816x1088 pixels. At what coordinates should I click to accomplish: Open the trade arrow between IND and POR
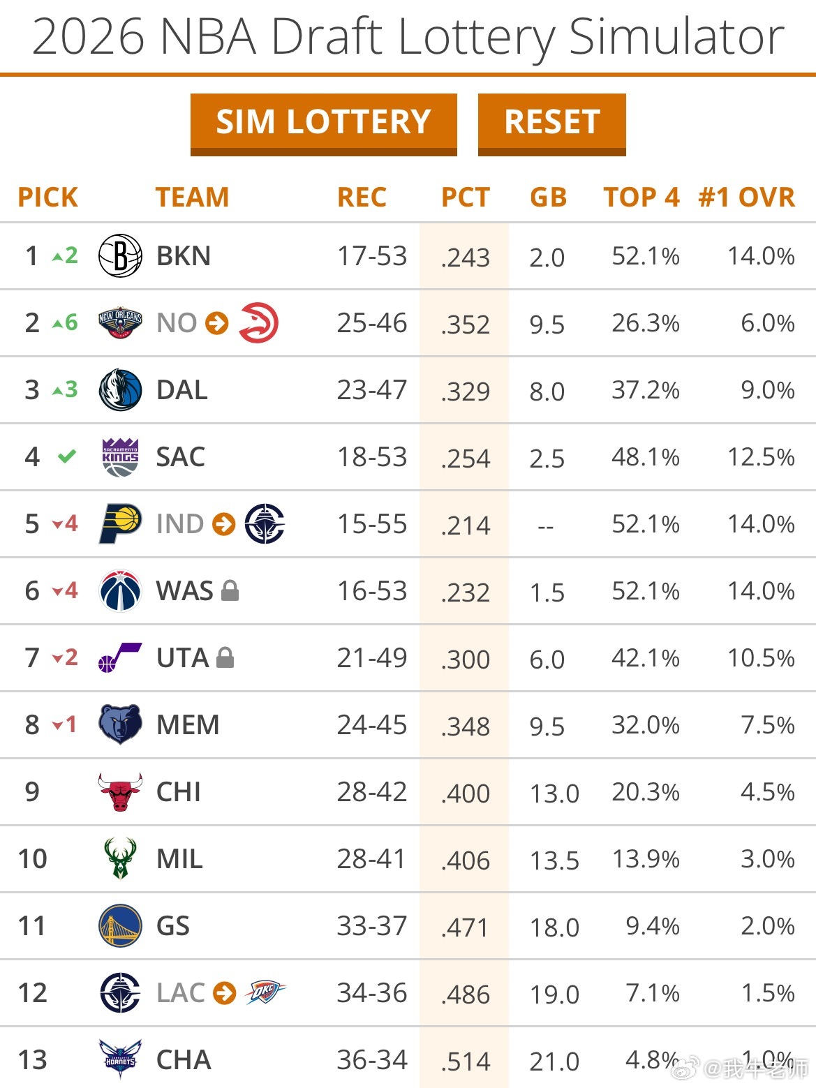point(222,524)
